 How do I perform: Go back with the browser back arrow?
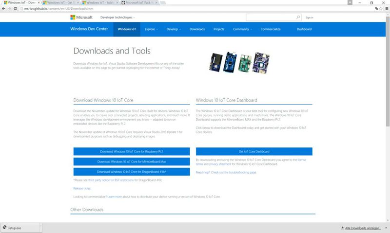[x=3, y=8]
